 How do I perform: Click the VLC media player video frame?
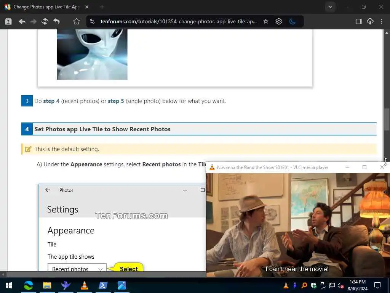[x=298, y=225]
